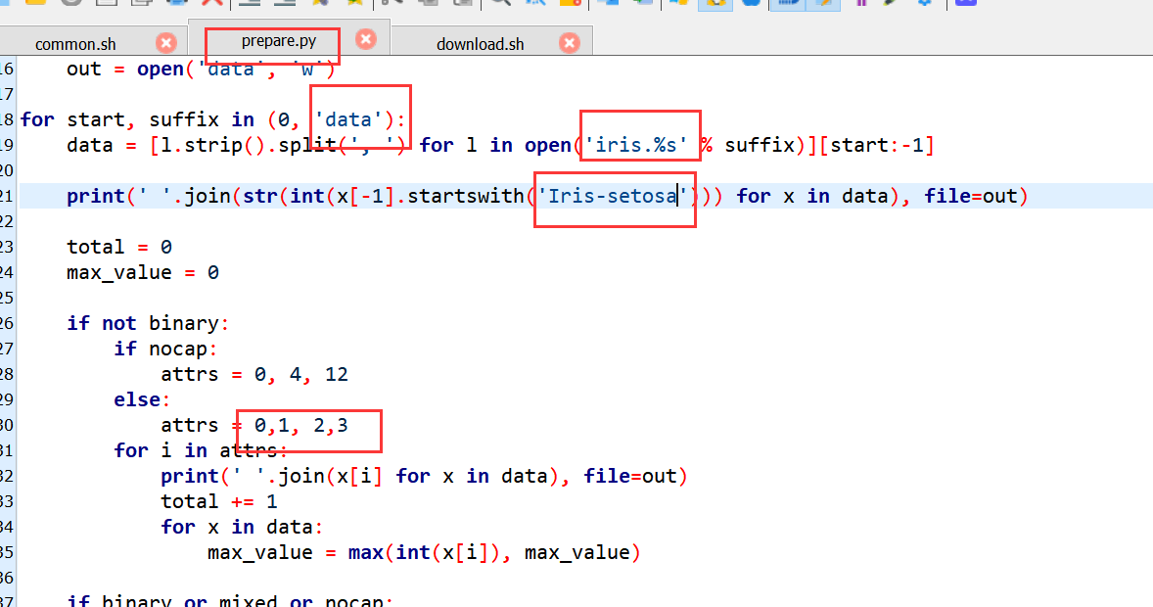The height and width of the screenshot is (607, 1153).
Task: Click the "total += 1" line
Action: point(219,502)
